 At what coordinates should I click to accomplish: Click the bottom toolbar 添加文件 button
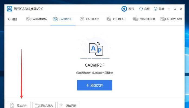(19, 105)
